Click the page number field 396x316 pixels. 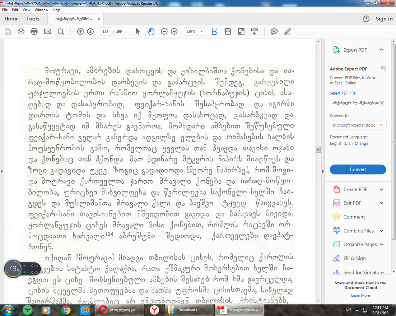(105, 32)
